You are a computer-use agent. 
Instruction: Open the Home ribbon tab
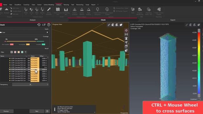pyautogui.click(x=5, y=5)
